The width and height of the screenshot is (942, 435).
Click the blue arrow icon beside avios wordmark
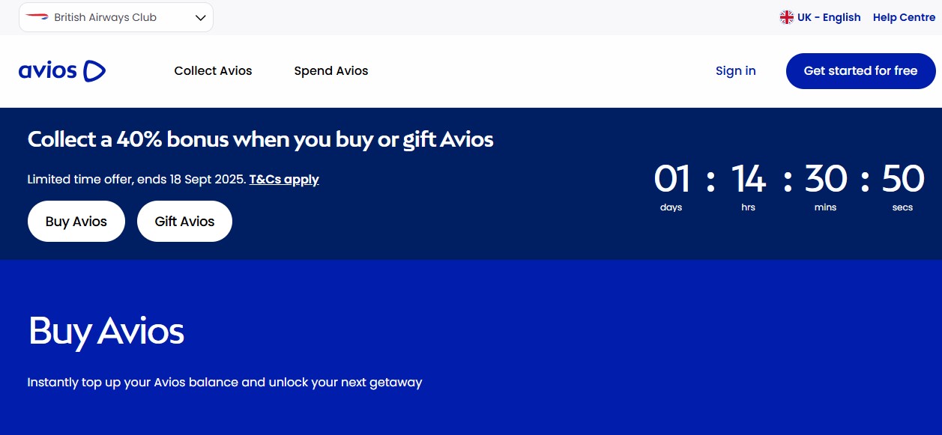tap(94, 70)
